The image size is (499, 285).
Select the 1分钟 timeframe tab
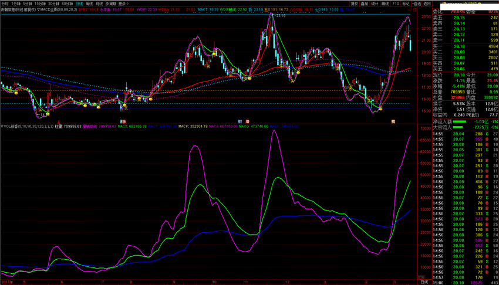[x=16, y=4]
